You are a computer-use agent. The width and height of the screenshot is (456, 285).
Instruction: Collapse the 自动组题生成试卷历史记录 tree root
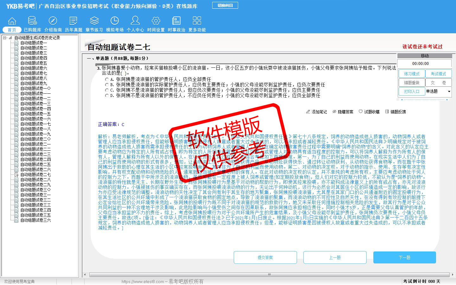point(5,38)
